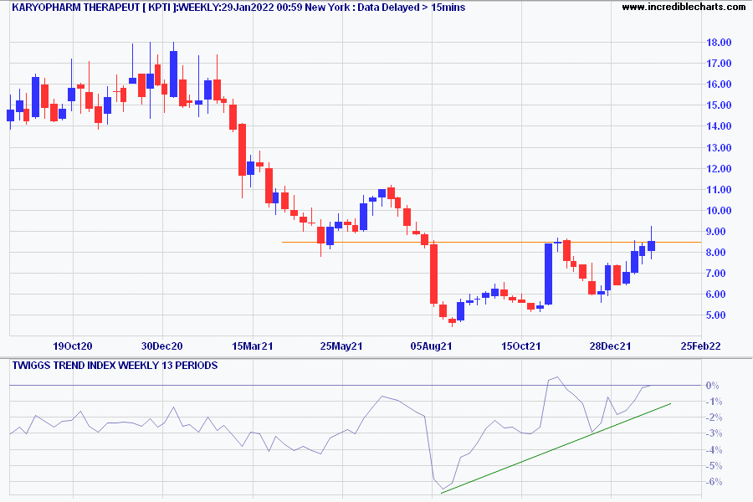Image resolution: width=753 pixels, height=502 pixels.
Task: Click the 15Oct21 date axis label
Action: (x=521, y=346)
